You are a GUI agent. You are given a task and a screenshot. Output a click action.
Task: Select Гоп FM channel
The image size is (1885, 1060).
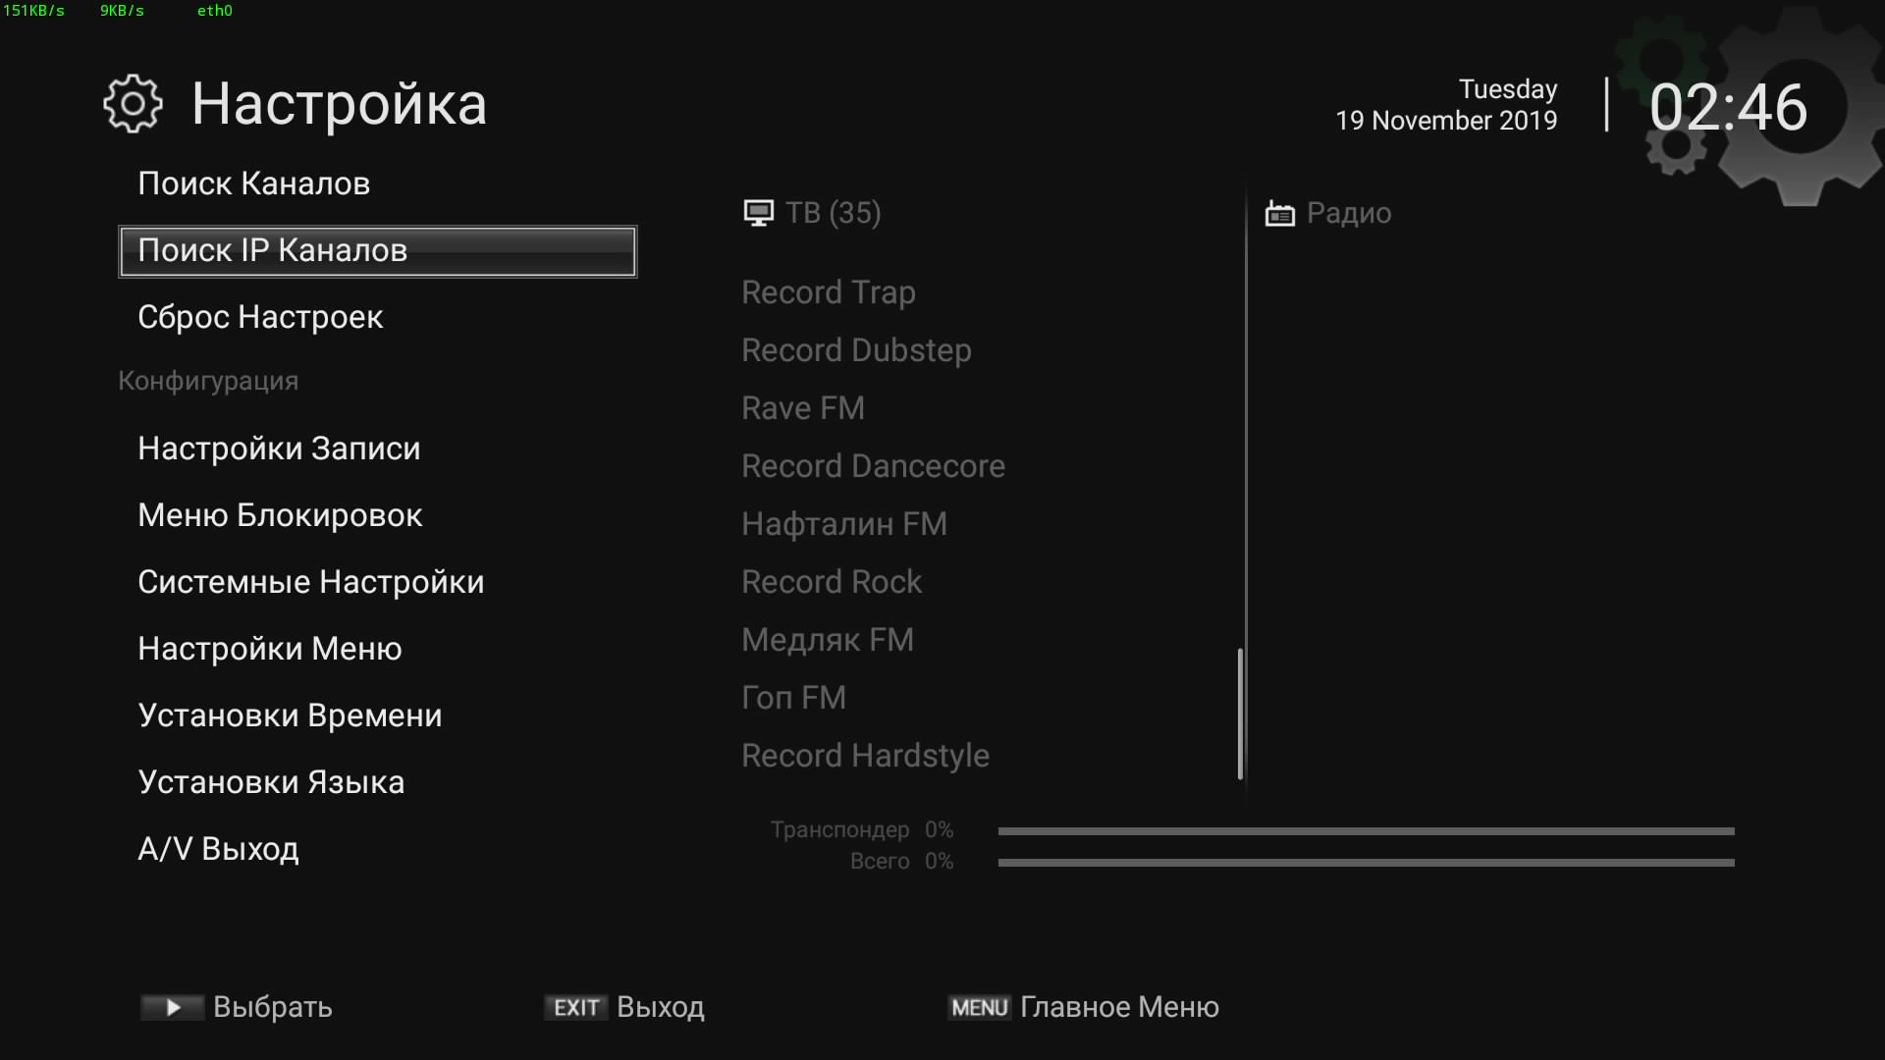(x=793, y=698)
